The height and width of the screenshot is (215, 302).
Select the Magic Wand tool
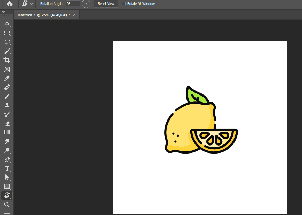[x=7, y=51]
